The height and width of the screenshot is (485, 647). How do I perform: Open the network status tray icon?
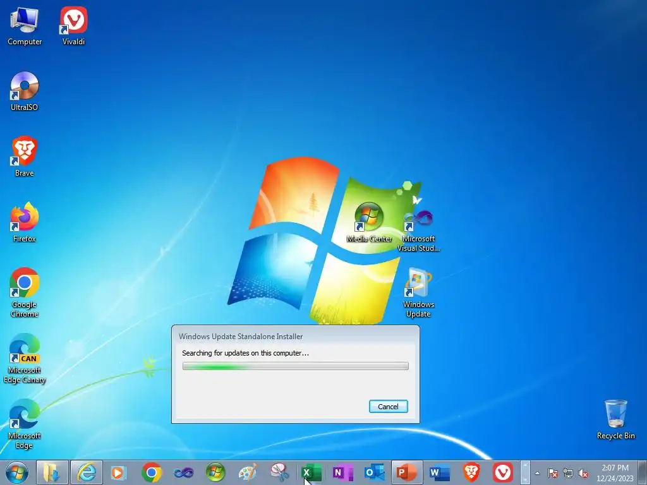[568, 473]
